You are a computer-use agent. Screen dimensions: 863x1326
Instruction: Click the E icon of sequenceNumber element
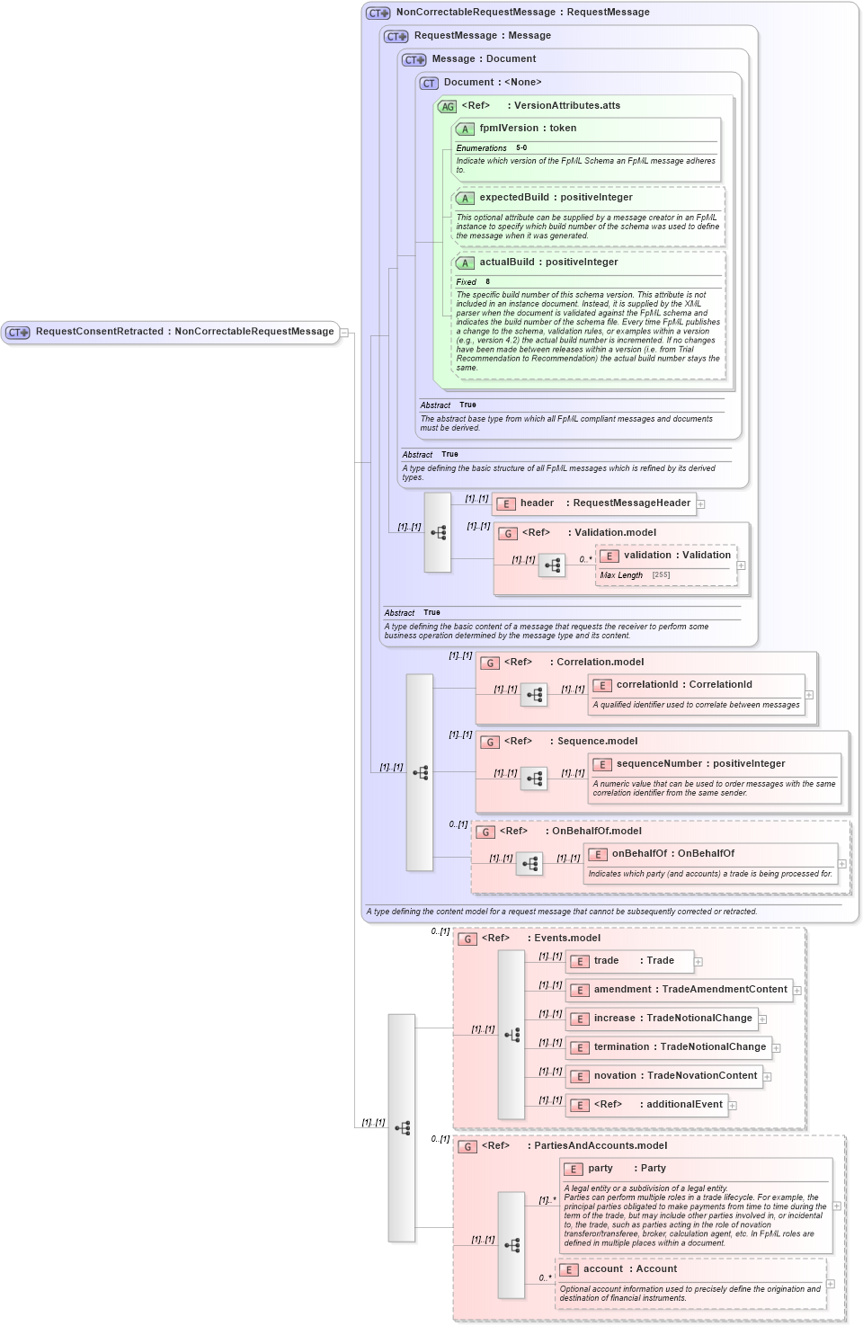[602, 765]
